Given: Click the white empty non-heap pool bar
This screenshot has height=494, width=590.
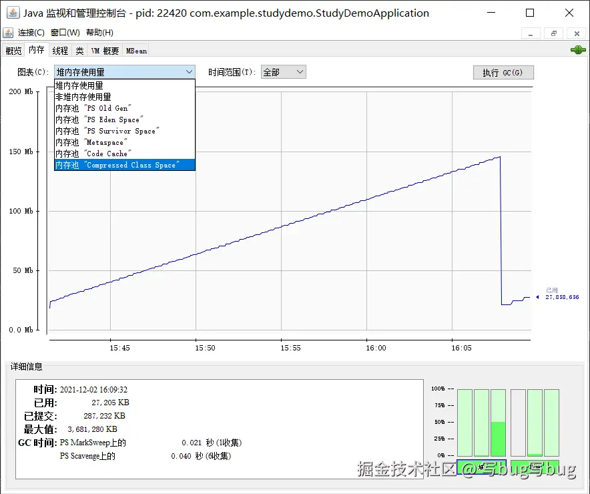Looking at the screenshot, I should (x=518, y=423).
